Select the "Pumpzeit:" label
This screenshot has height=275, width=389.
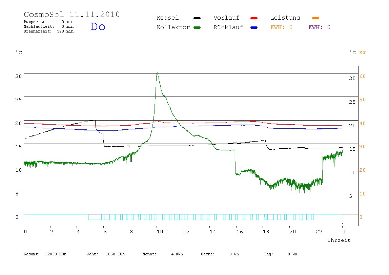click(x=34, y=22)
